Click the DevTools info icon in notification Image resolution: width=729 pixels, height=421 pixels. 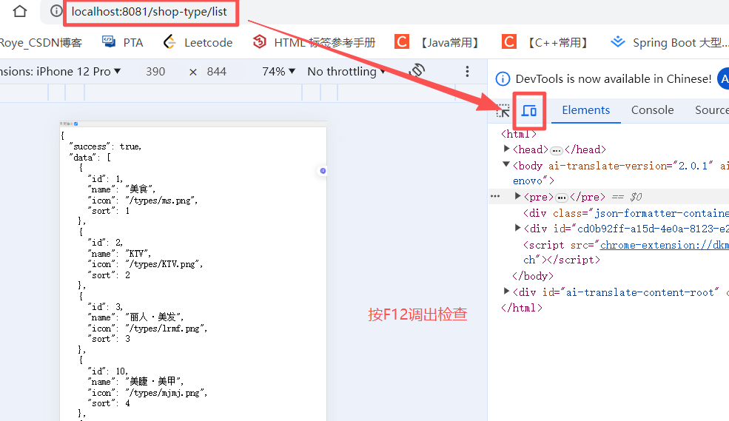pos(503,79)
